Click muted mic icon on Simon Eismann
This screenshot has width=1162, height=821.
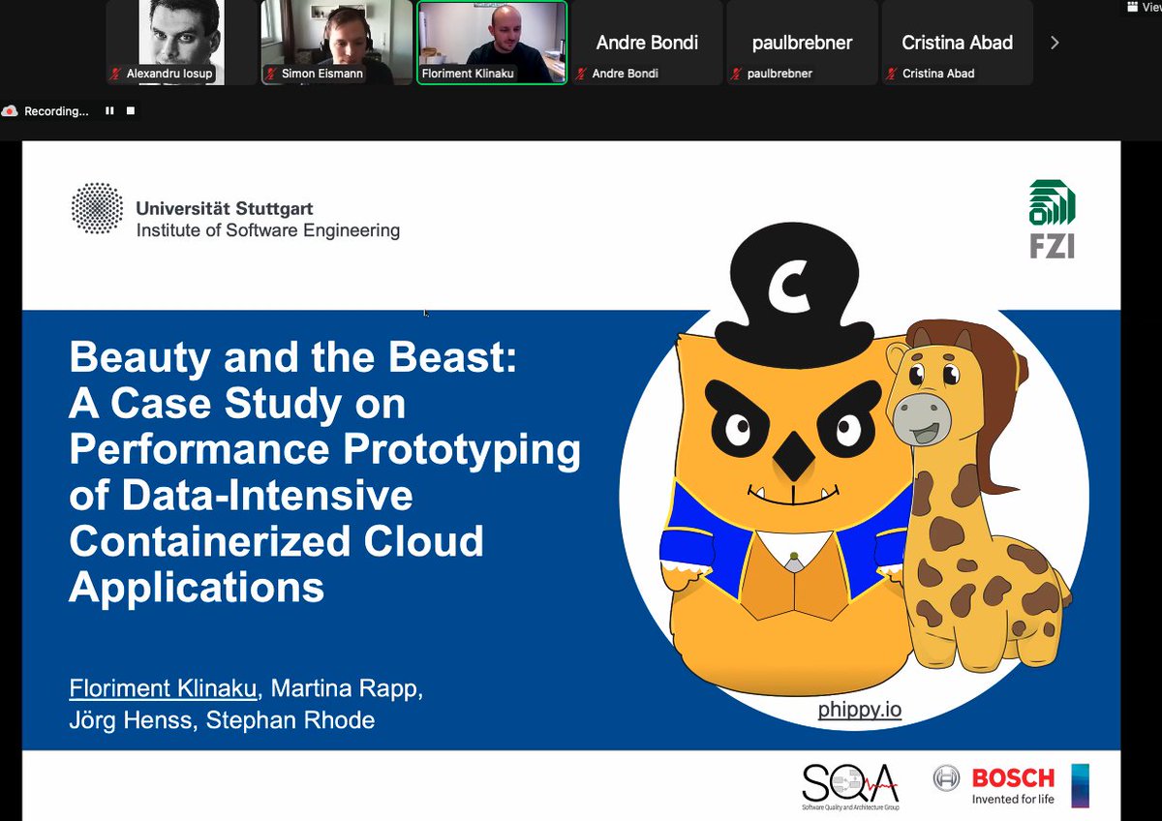272,74
